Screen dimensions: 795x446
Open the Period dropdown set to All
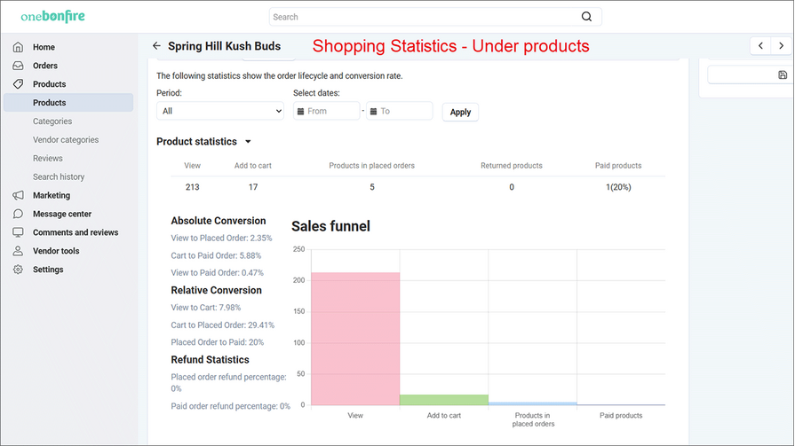219,112
